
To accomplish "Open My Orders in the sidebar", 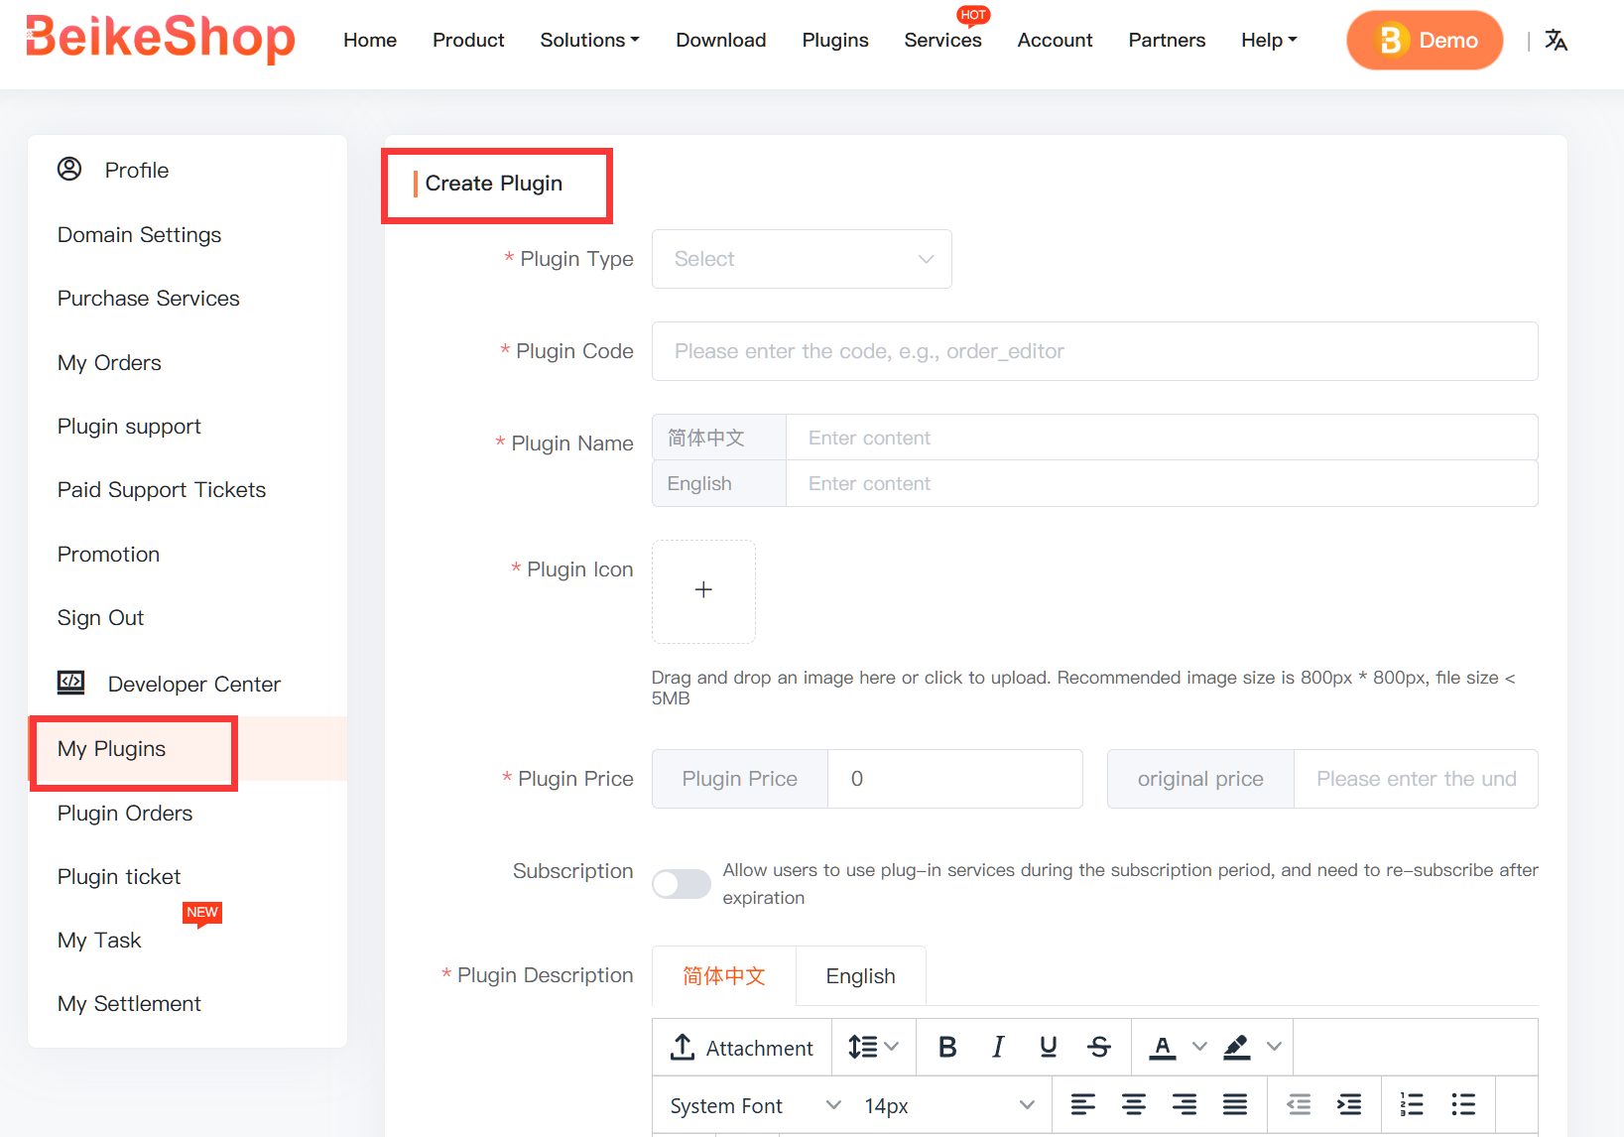I will (109, 363).
